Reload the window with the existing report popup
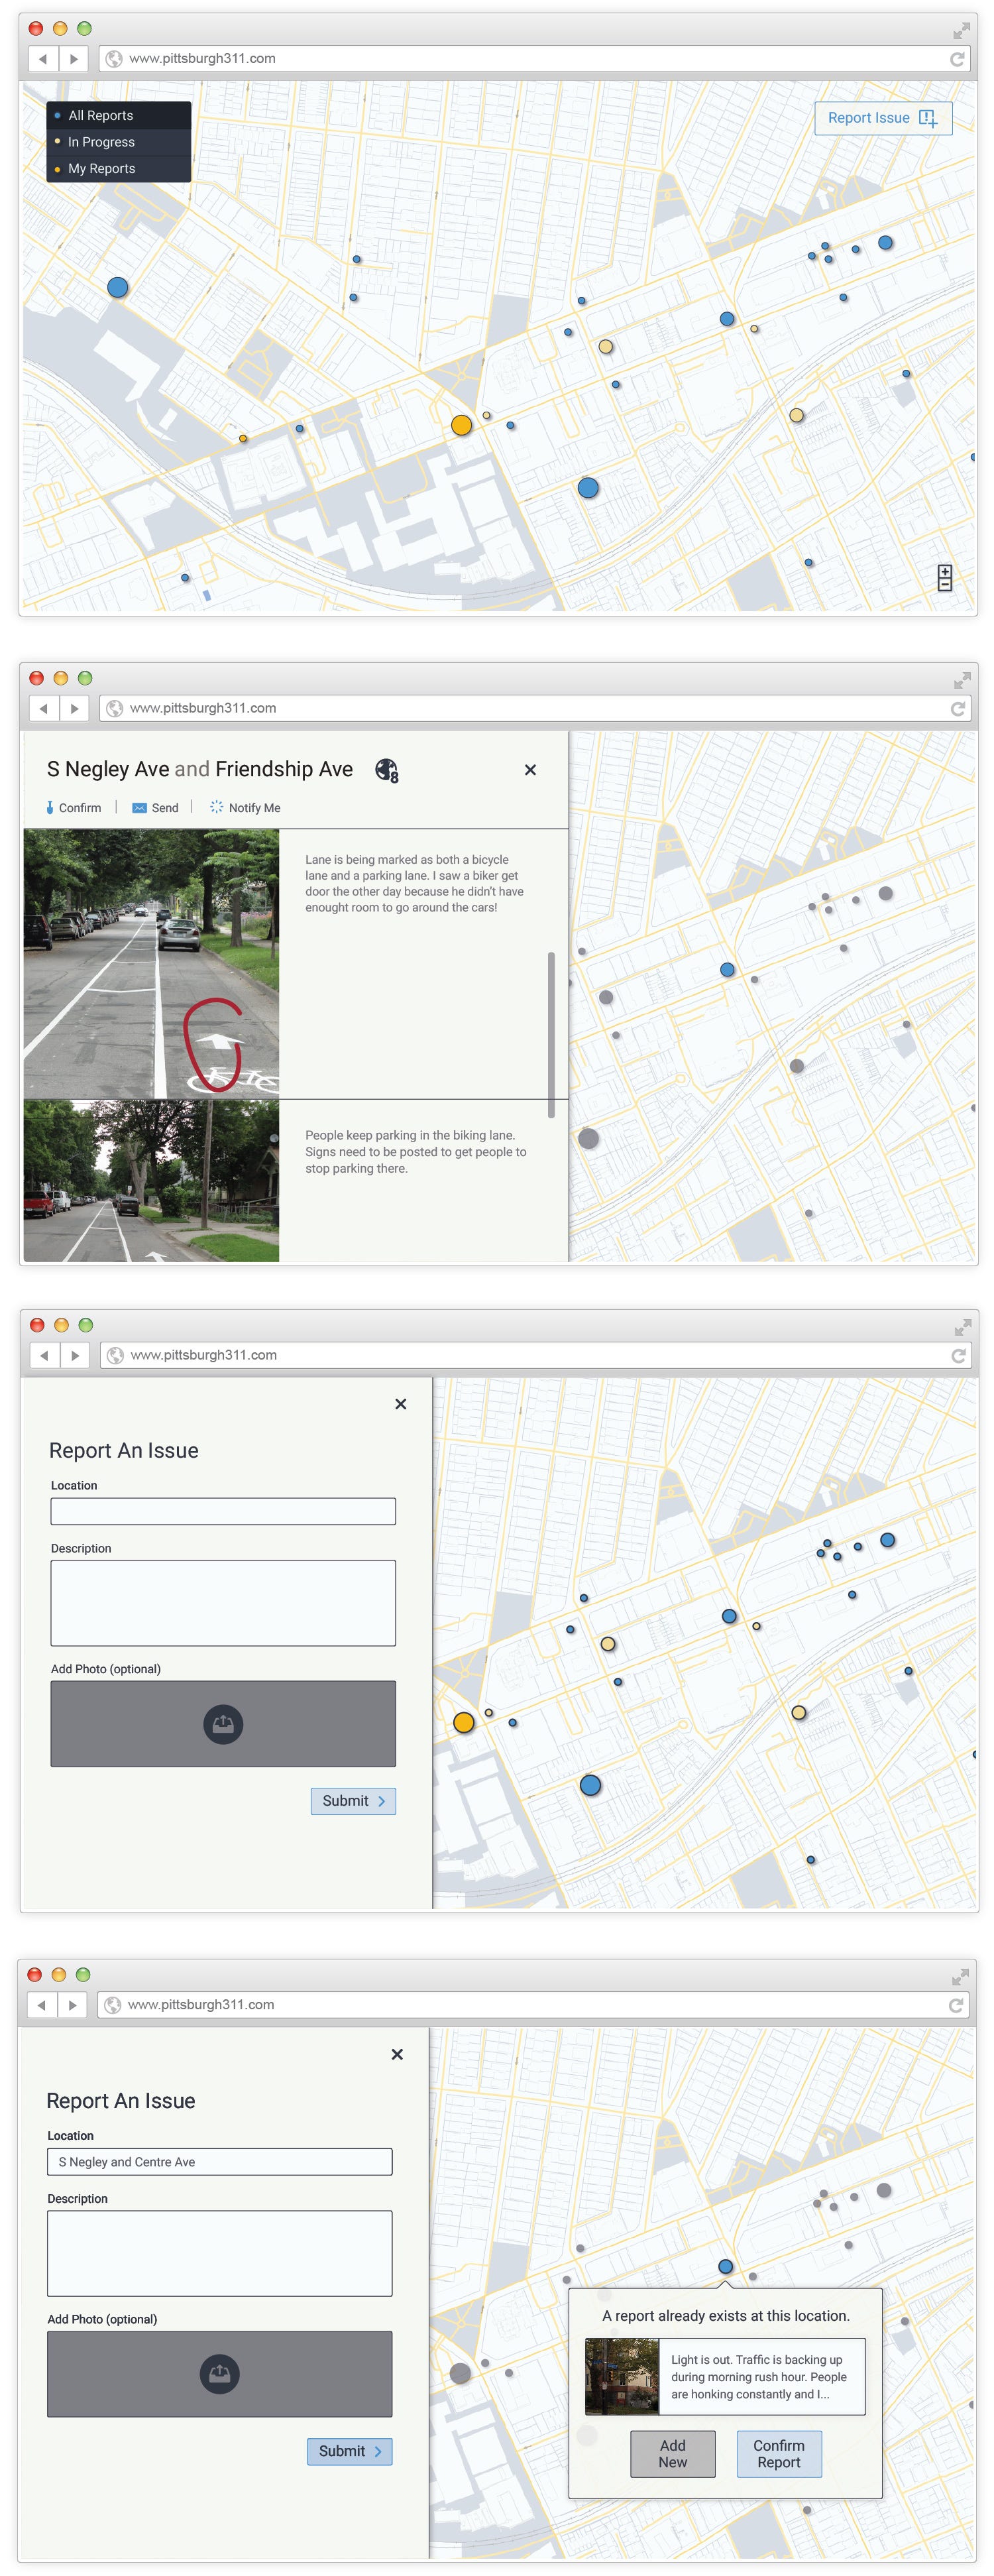This screenshot has height=2576, width=994. (x=956, y=2005)
